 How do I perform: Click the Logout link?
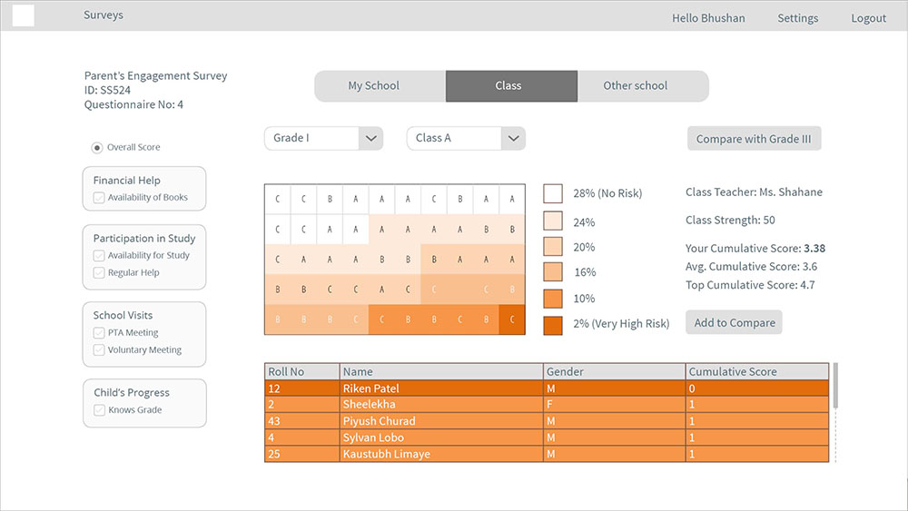[868, 18]
